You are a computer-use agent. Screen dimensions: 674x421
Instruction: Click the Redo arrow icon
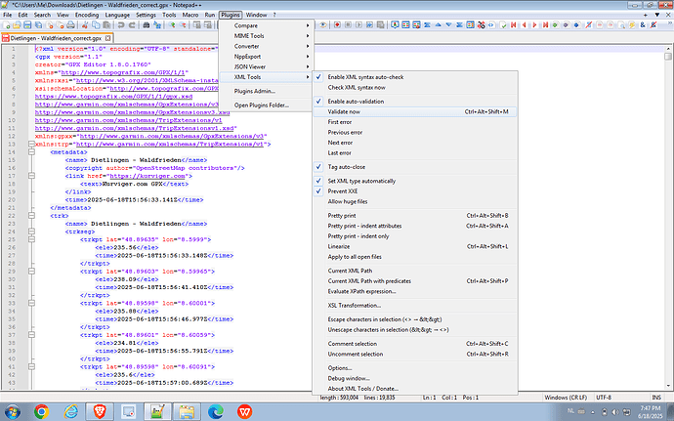(x=132, y=25)
